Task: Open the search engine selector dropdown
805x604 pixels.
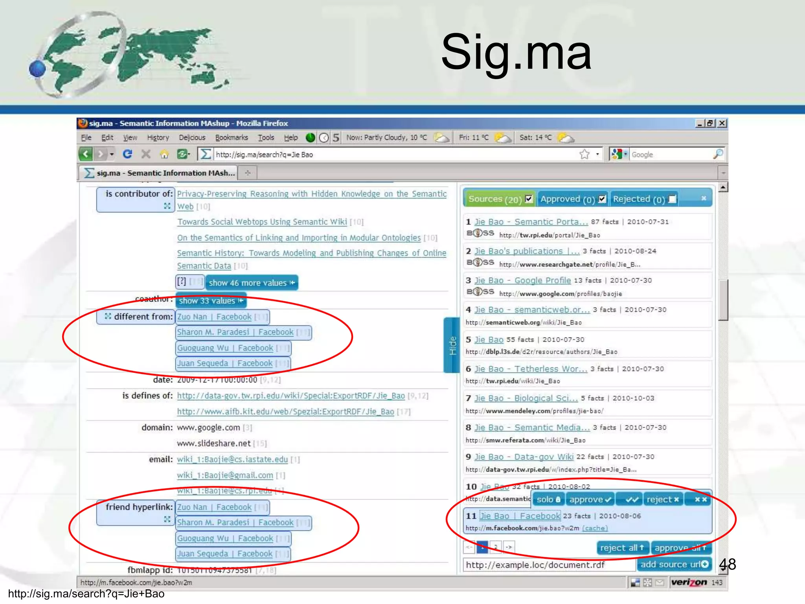Action: (x=625, y=154)
